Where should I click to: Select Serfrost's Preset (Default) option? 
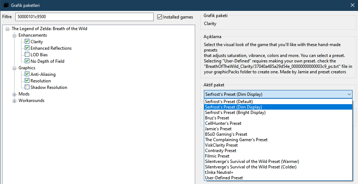click(278, 102)
